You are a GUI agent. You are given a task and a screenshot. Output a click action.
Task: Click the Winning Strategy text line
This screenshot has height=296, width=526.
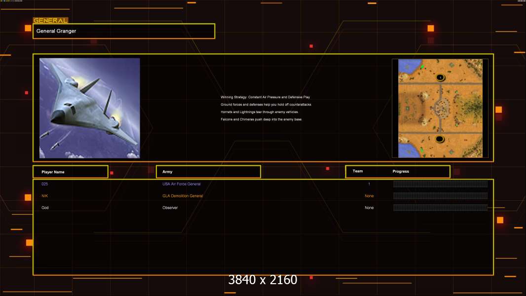pyautogui.click(x=265, y=97)
